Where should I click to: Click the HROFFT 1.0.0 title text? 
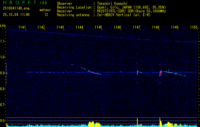tap(25, 3)
